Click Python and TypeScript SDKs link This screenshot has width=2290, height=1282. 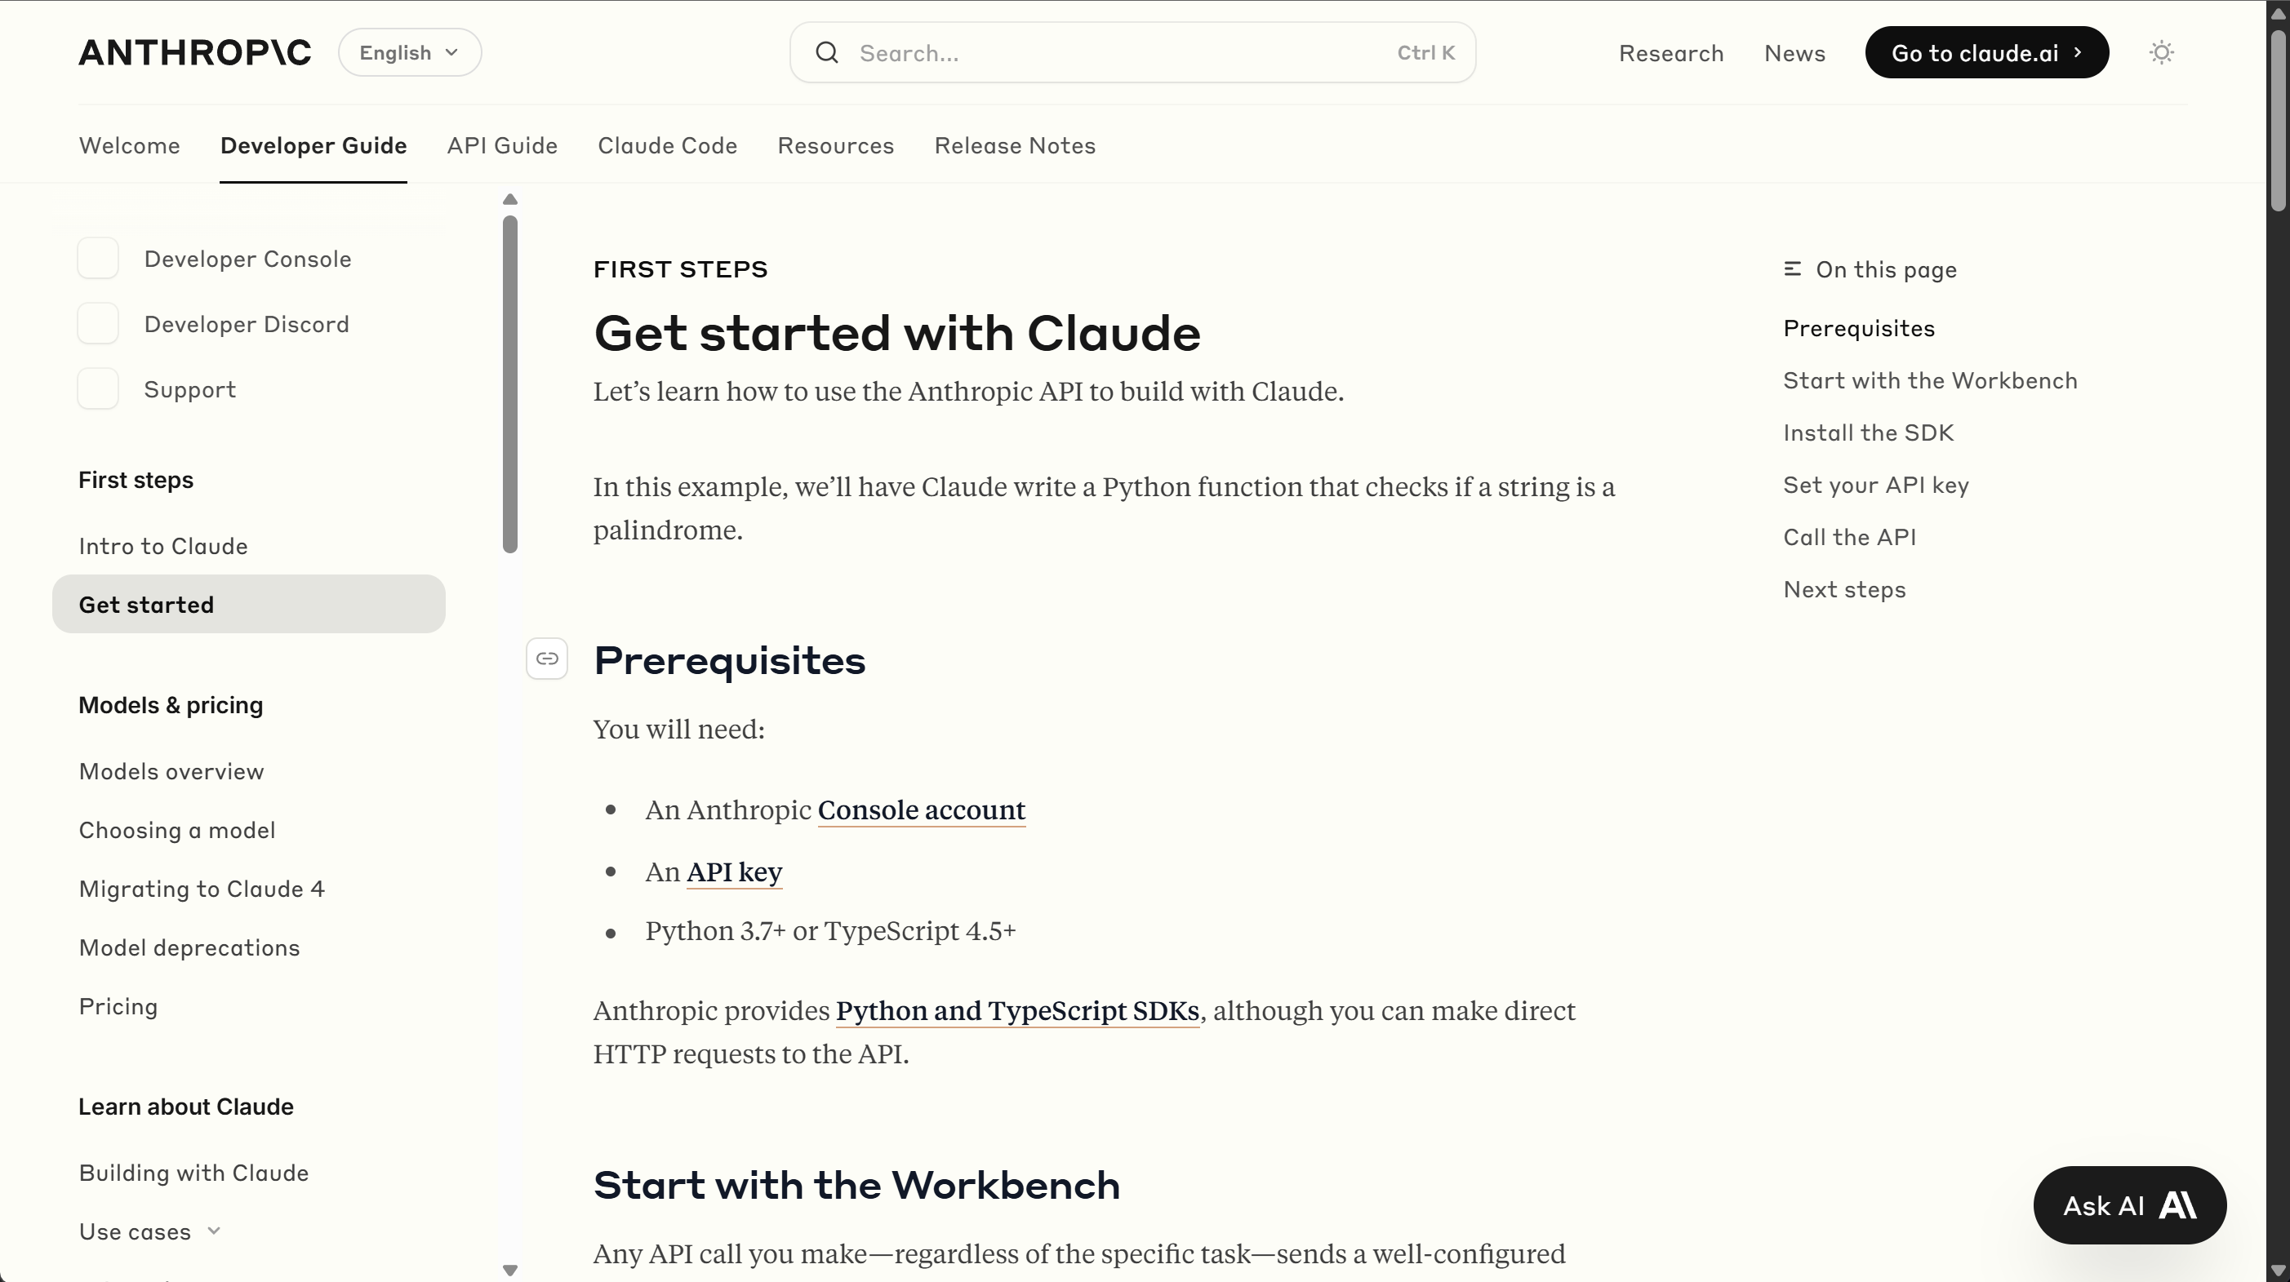coord(1018,1011)
